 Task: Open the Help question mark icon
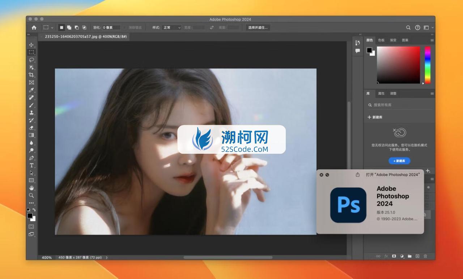click(417, 27)
